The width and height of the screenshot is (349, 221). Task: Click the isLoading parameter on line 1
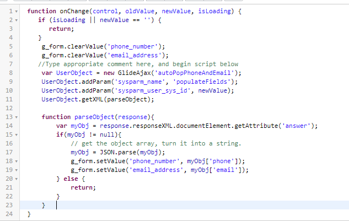tap(214, 12)
